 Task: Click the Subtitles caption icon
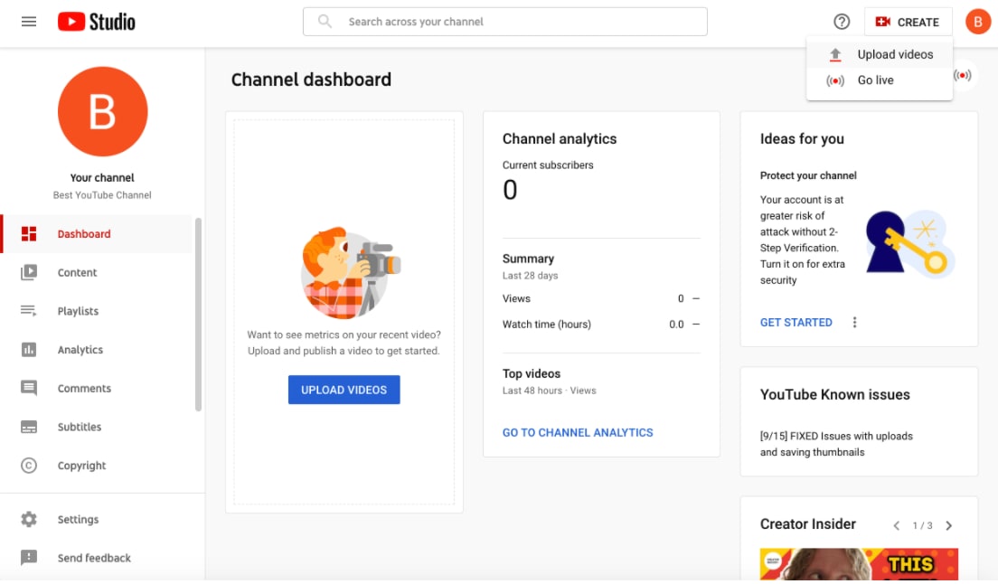coord(29,427)
